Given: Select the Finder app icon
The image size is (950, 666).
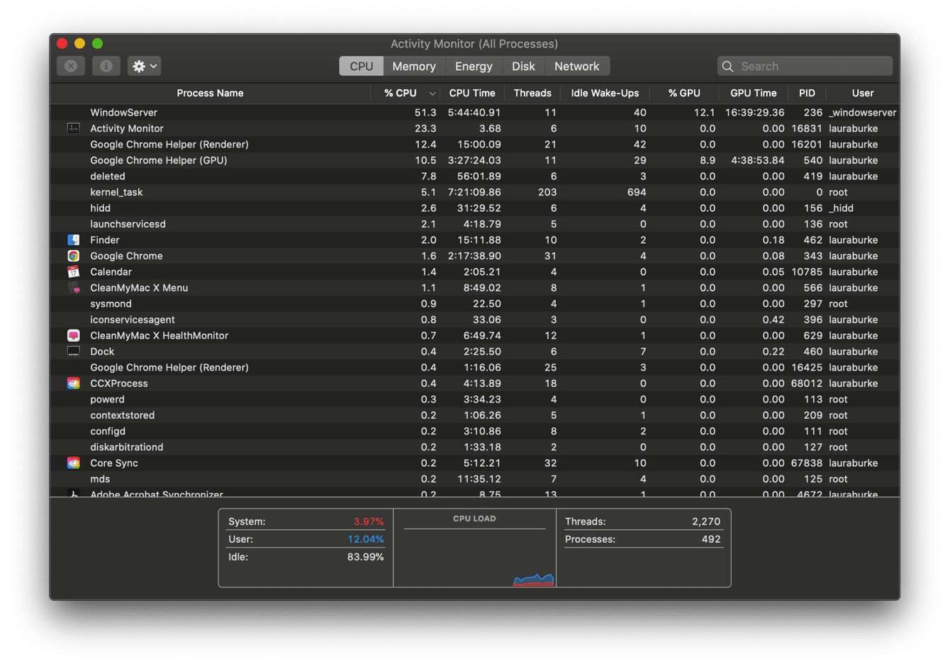Looking at the screenshot, I should tap(73, 239).
